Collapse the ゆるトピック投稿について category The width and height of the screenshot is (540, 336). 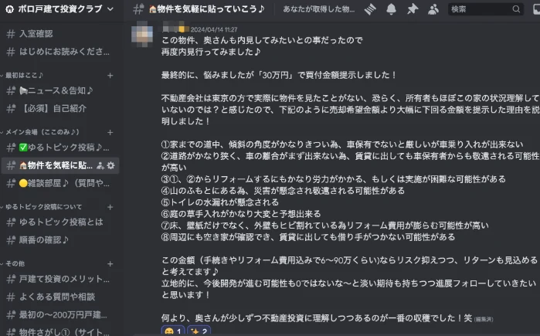pos(42,207)
